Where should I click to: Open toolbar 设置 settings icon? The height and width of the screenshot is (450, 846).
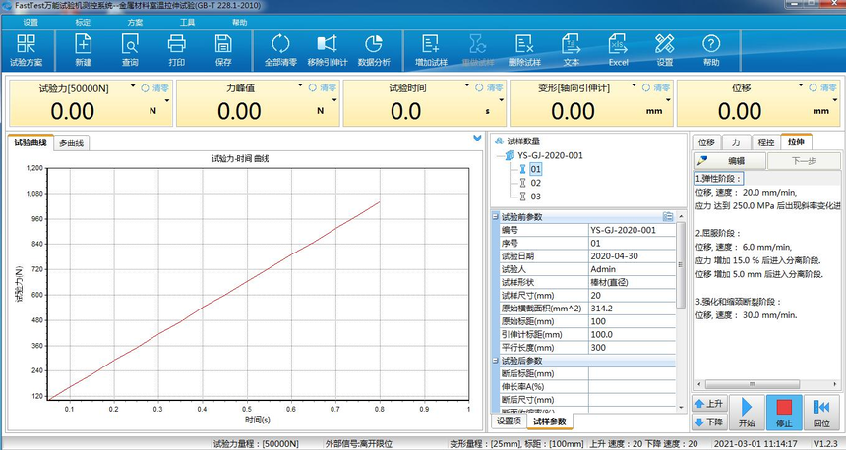tap(665, 50)
